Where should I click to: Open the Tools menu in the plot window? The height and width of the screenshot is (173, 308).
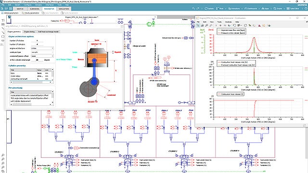pyautogui.click(x=219, y=22)
